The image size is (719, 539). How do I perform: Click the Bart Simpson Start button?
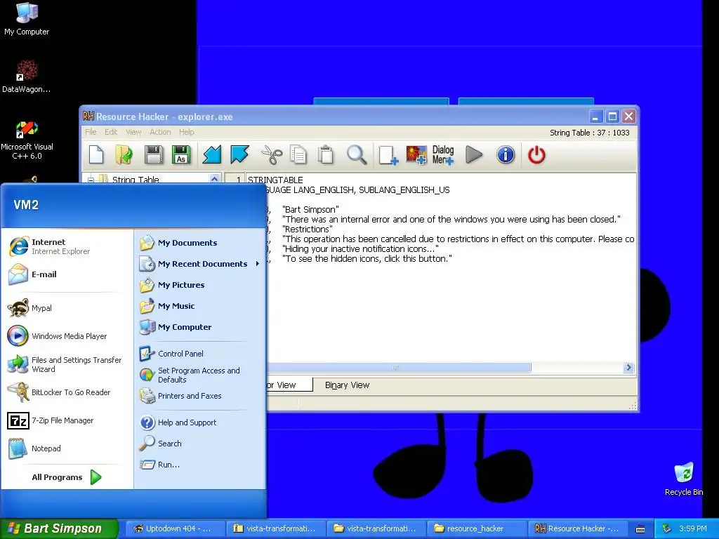[x=59, y=528]
